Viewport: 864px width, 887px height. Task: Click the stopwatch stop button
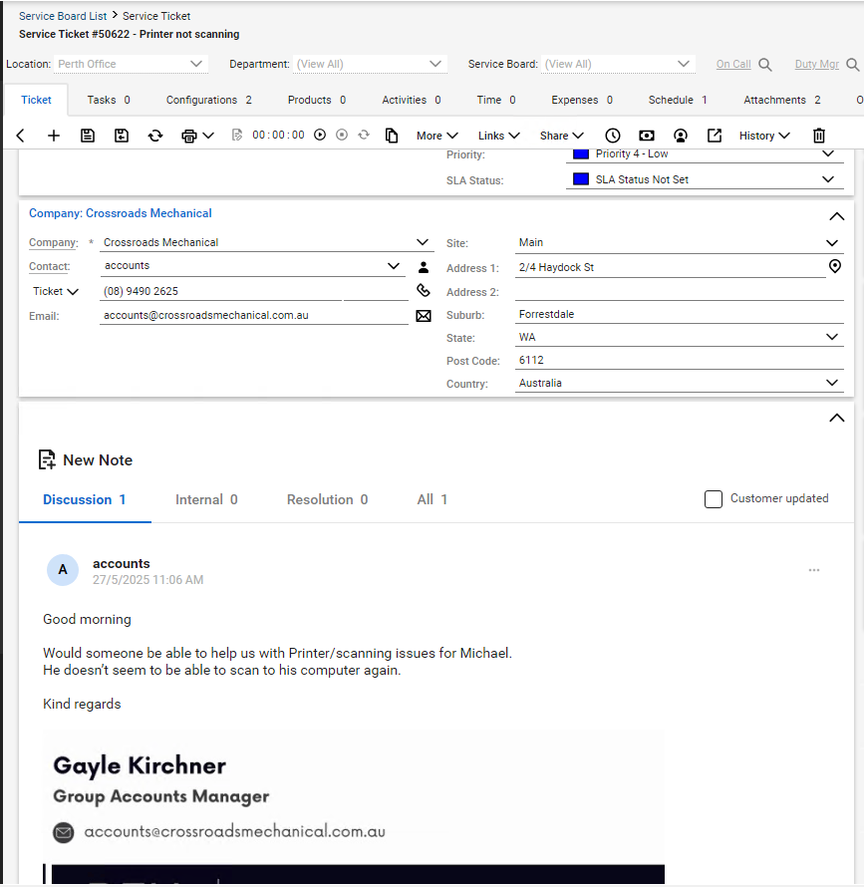click(x=342, y=136)
